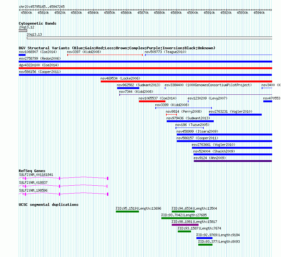Click esv9124 (Ahn2009) purple inversion bar

[x=233, y=161]
